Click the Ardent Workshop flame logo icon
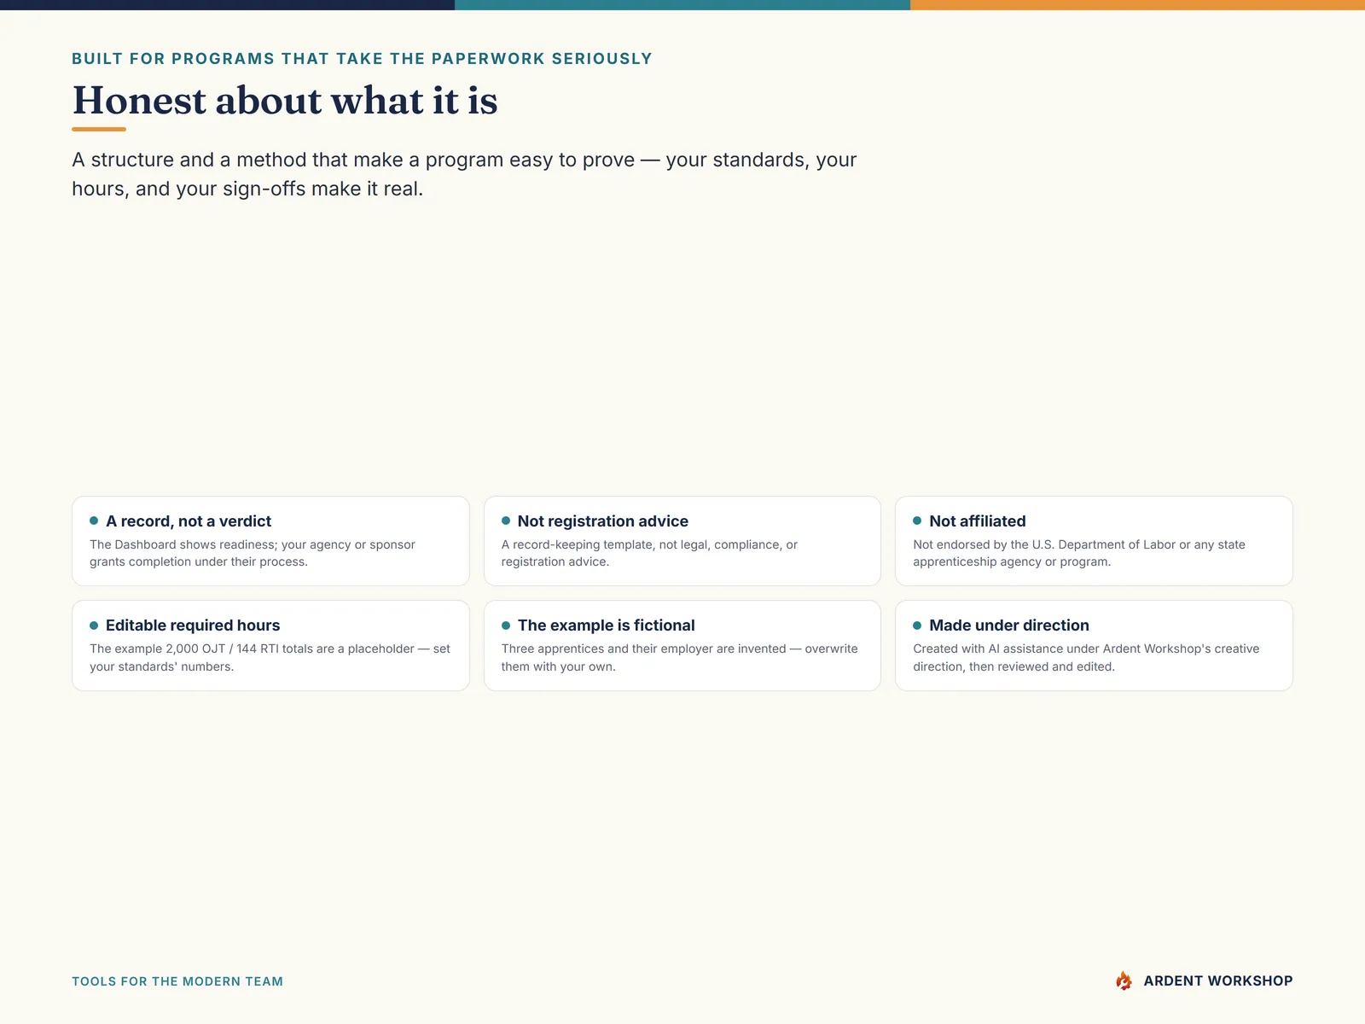This screenshot has width=1365, height=1024. tap(1124, 980)
